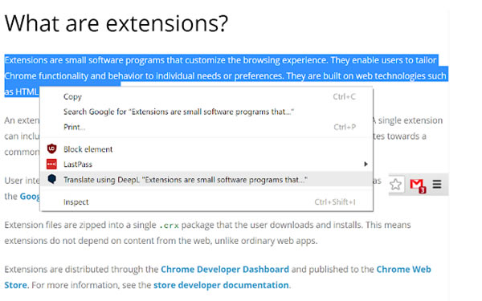
Task: Choose Translate using DeepL entry
Action: 206,179
